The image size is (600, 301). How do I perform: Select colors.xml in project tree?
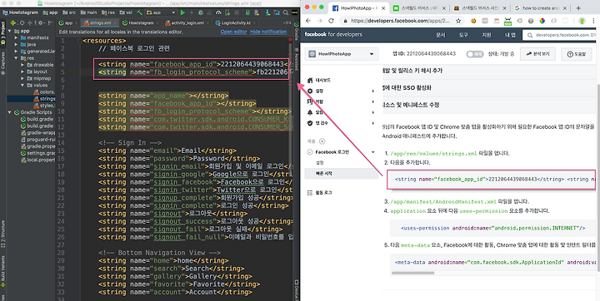pyautogui.click(x=44, y=92)
